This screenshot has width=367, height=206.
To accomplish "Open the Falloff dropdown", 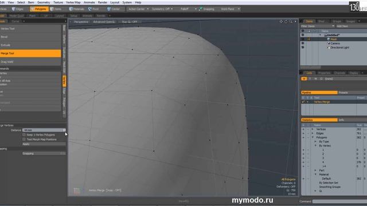I will coord(188,9).
